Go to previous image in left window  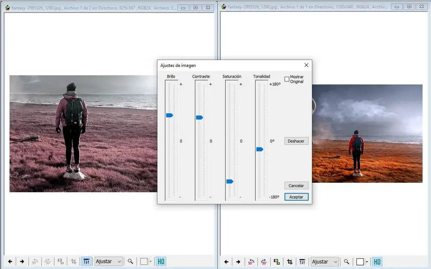click(10, 261)
